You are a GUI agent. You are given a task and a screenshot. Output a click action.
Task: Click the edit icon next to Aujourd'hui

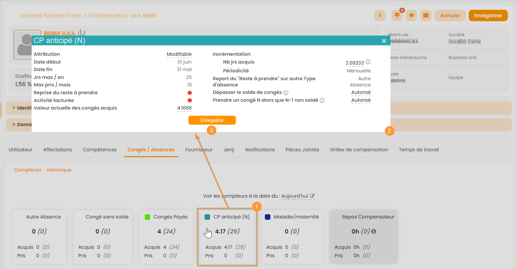[x=312, y=196]
